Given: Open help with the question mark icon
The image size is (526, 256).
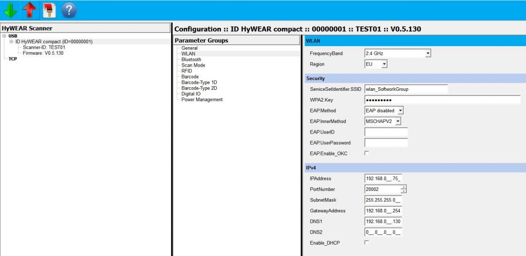Looking at the screenshot, I should (69, 10).
